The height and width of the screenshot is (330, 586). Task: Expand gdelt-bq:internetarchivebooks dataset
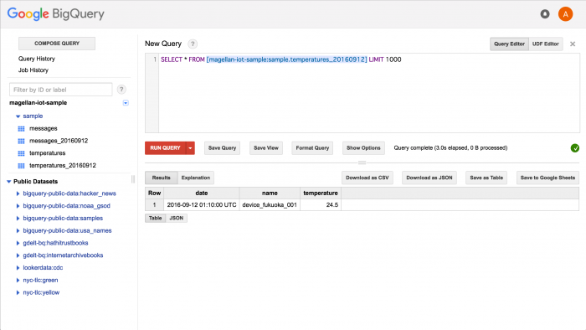[x=18, y=255]
